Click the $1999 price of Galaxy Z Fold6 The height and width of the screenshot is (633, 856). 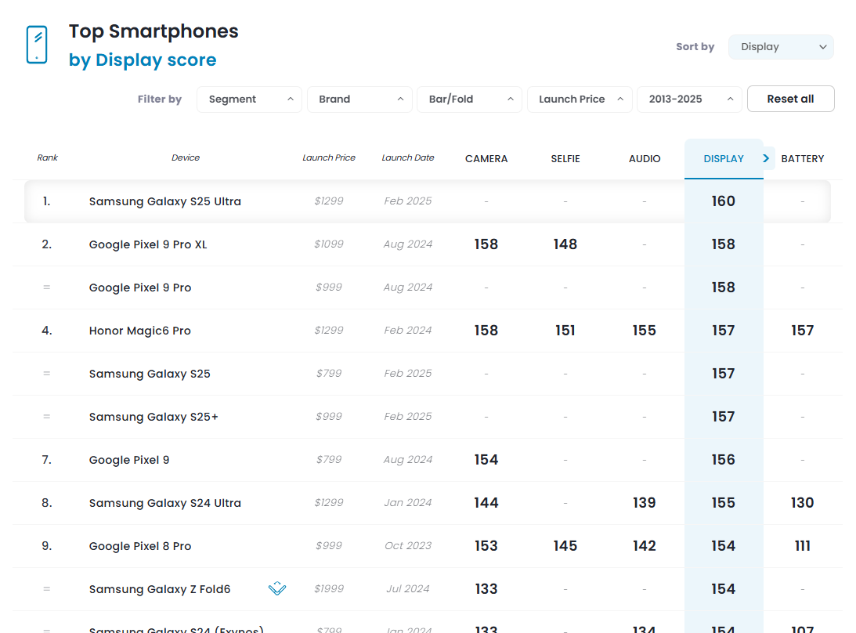(329, 589)
